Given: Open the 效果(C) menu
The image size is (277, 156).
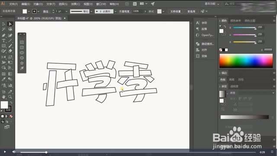Looking at the screenshot, I should tap(75, 4).
